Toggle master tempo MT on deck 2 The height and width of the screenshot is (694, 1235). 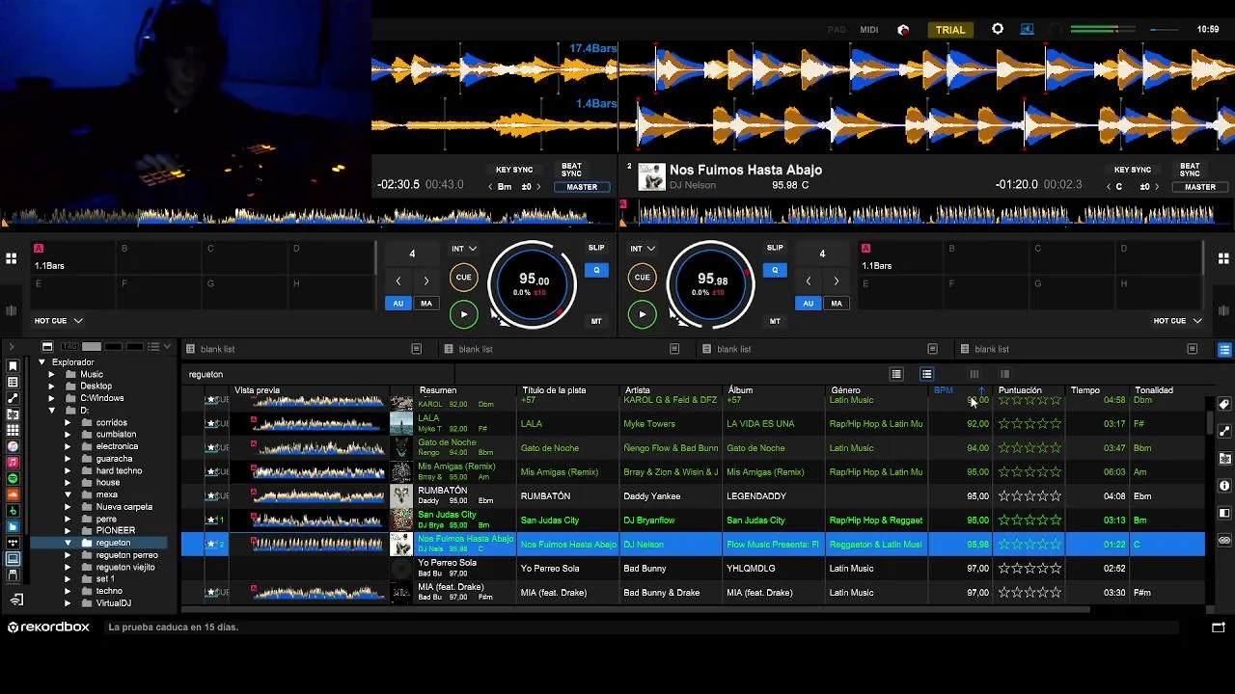[x=775, y=321]
